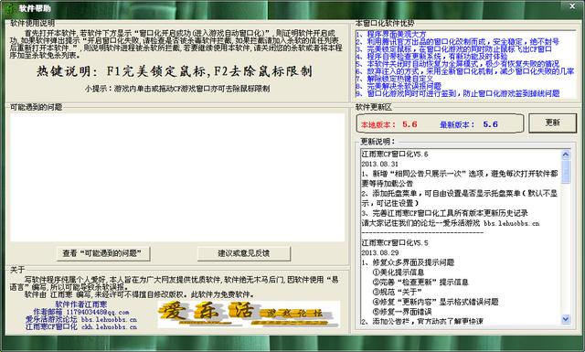Click scroll-down arrow in 更新说明 list
The height and width of the screenshot is (352, 585).
coord(566,319)
